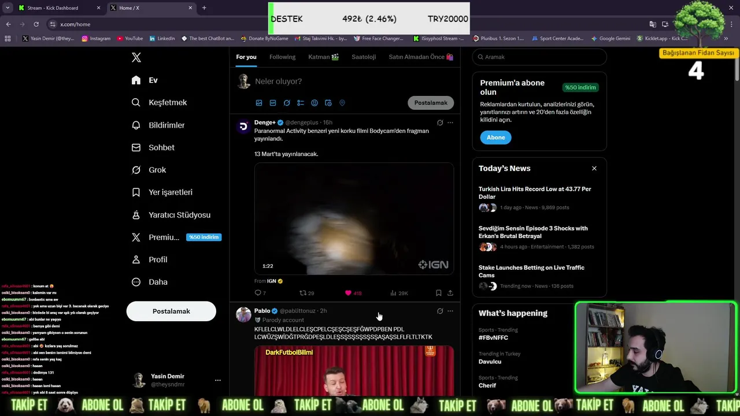Viewport: 740px width, 416px height.
Task: Play the IGN Bodycam trailer video
Action: tap(354, 218)
